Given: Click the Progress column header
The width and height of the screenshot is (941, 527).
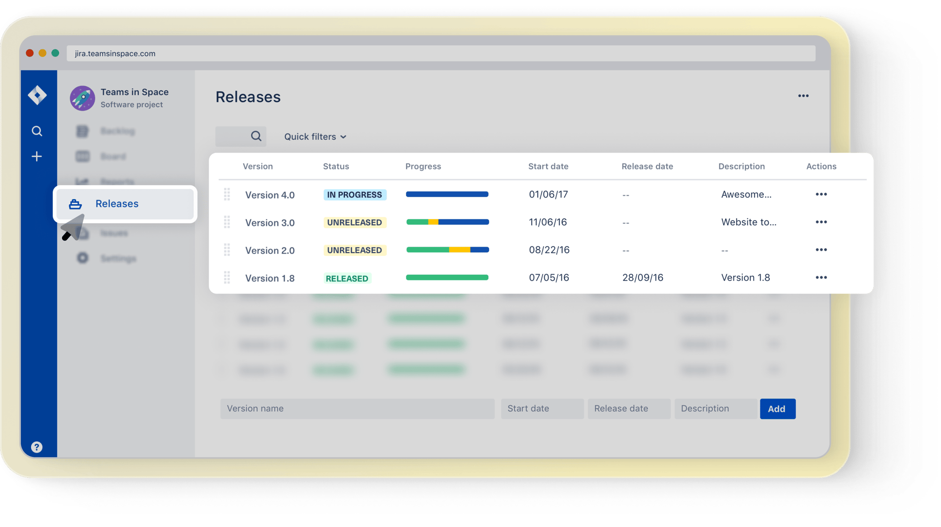Looking at the screenshot, I should click(423, 166).
